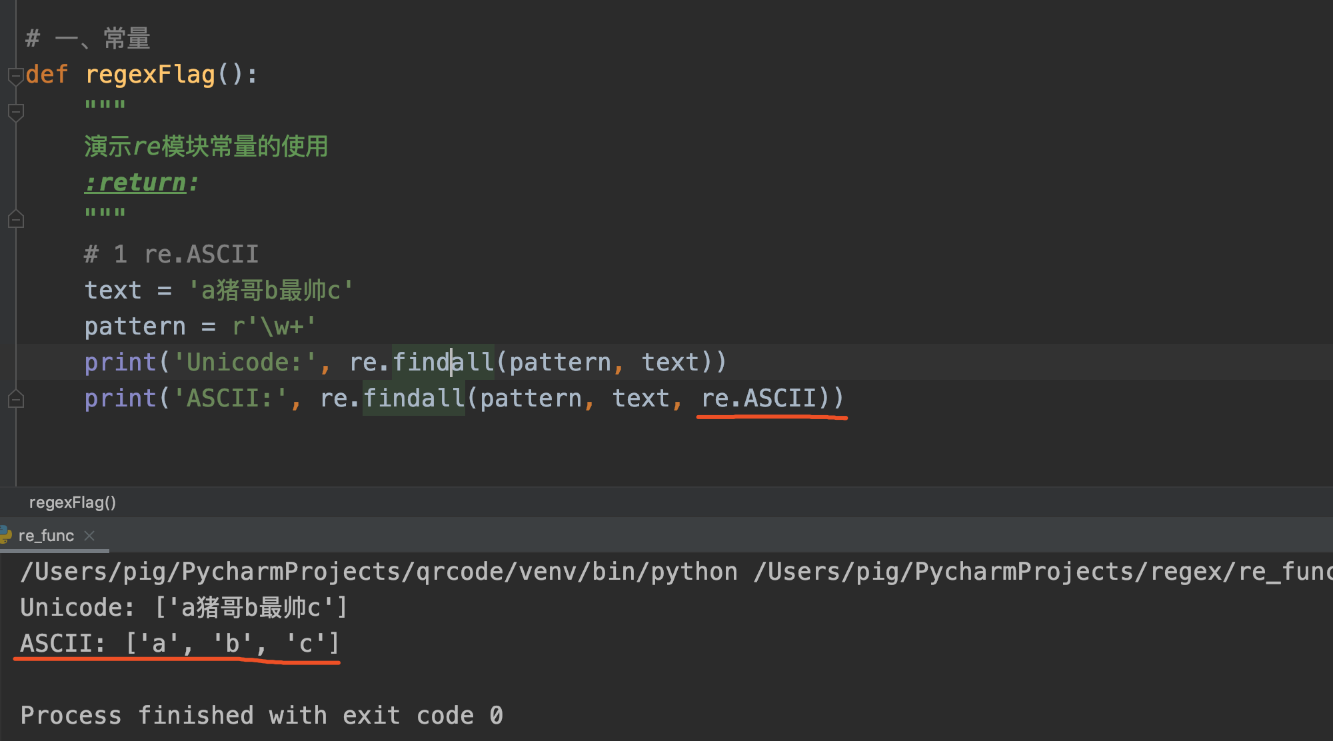Select the ASCII output line in the console

pos(177,642)
